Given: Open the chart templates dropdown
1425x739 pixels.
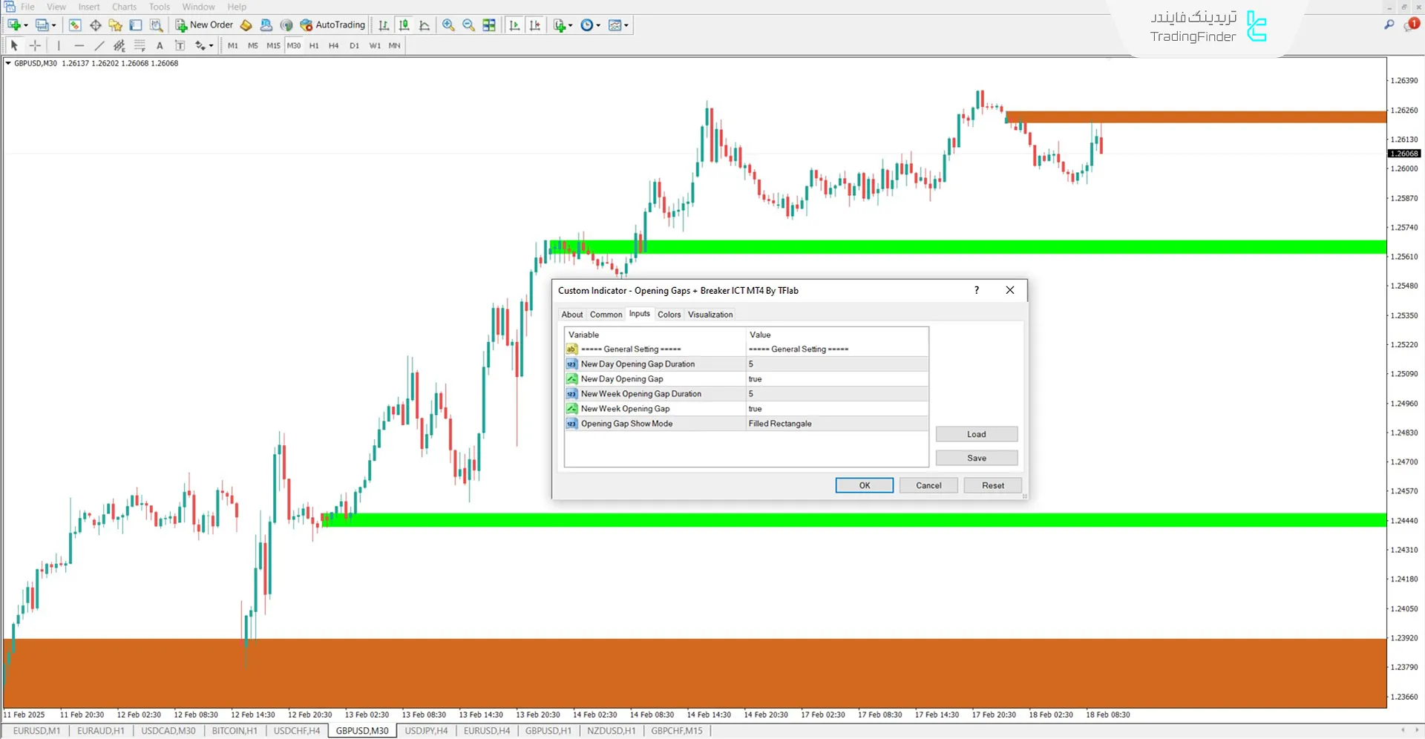Looking at the screenshot, I should (626, 24).
